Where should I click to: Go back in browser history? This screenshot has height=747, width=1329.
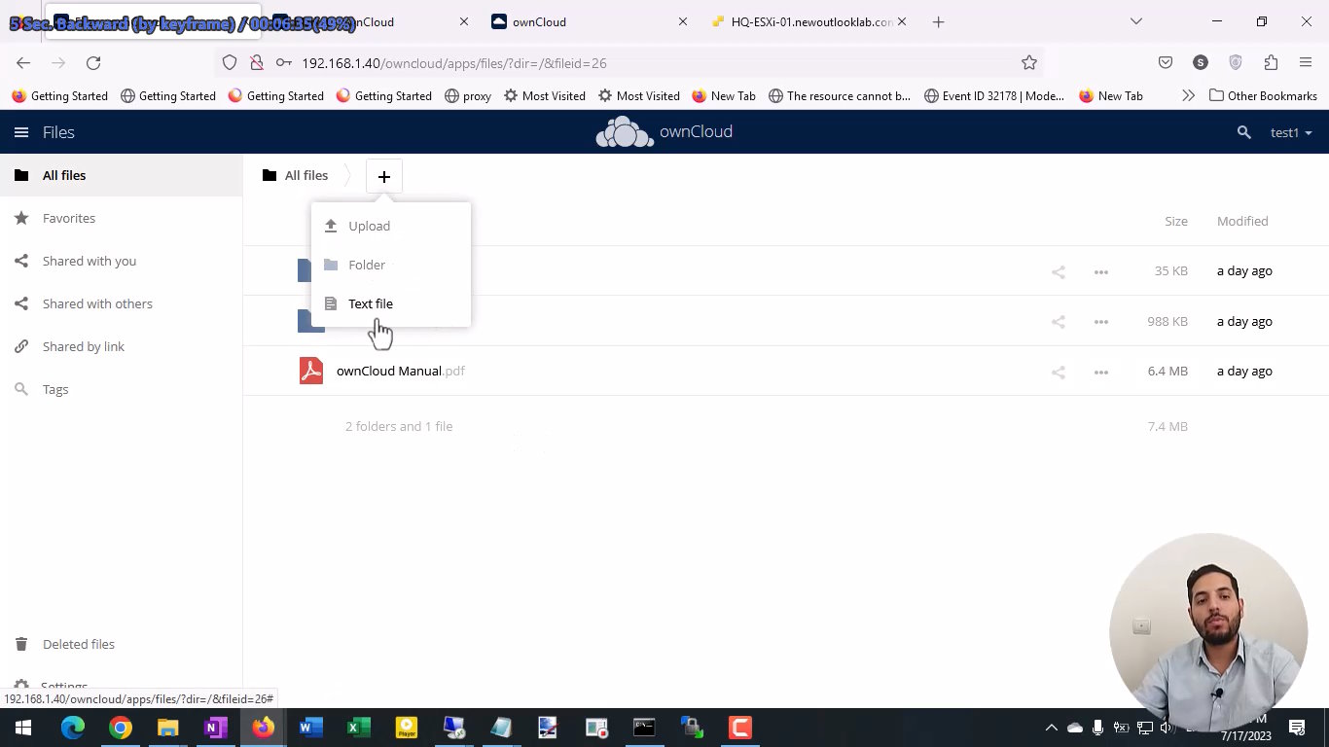(x=23, y=62)
